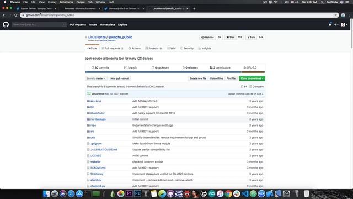Click the Create new file button
This screenshot has height=199, width=353.
click(198, 78)
